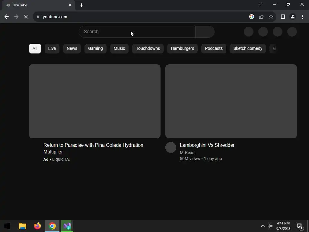Click the 50M views text
The image size is (309, 232).
coord(190,159)
